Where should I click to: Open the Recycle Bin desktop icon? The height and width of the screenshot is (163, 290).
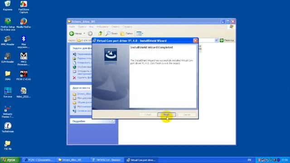click(8, 5)
